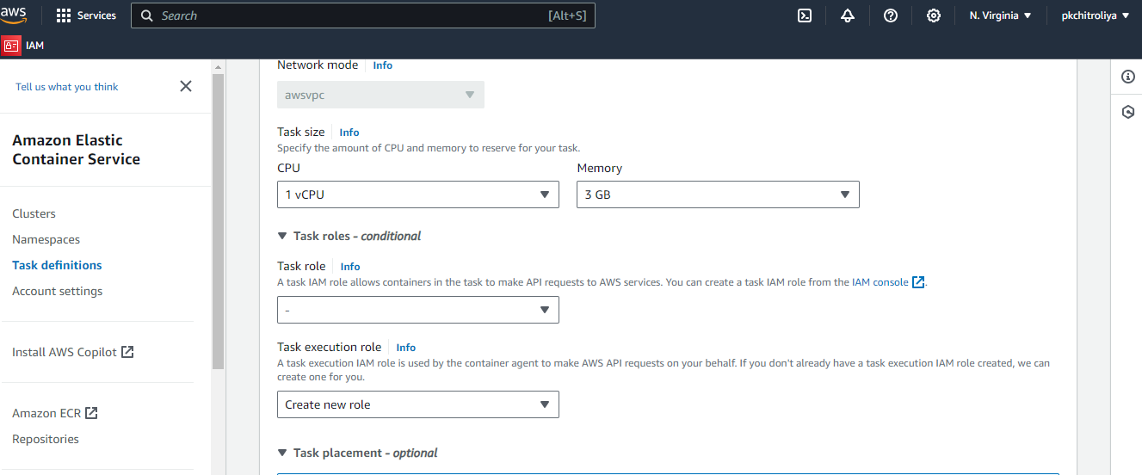Focus the AWS search field
Screen dimensions: 1142x475
362,15
